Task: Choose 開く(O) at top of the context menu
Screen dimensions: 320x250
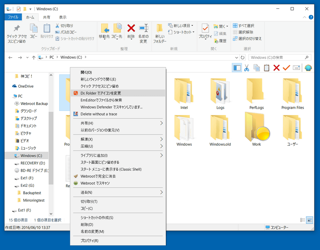Action: [x=118, y=72]
